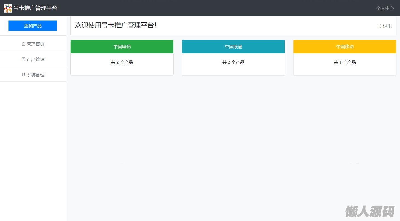Screen dimensions: 400x221
Task: Click the 中国联通 product count text
Action: click(233, 62)
